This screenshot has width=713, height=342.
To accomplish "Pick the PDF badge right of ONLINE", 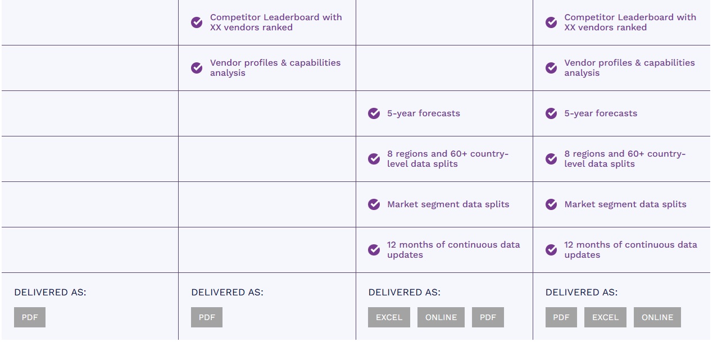I will (x=488, y=317).
